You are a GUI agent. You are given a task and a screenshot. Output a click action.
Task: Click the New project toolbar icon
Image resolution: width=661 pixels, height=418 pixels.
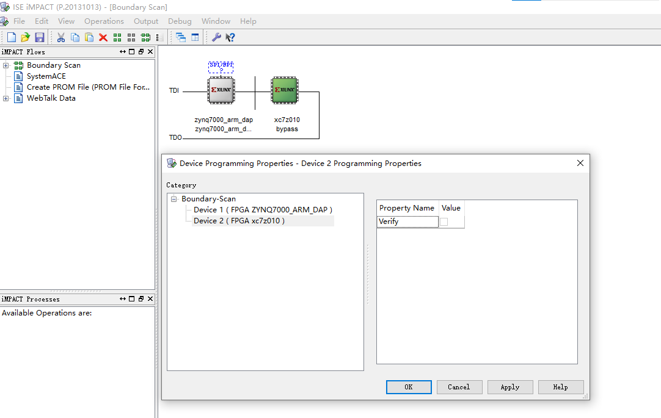coord(12,37)
